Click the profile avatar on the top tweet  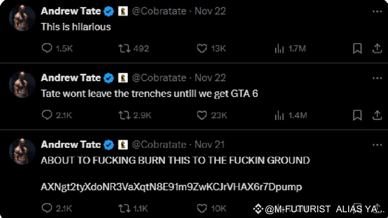(x=22, y=18)
